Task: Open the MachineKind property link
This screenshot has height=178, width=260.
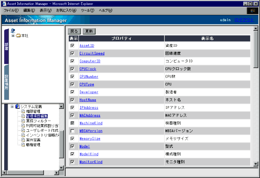Action: (91, 123)
